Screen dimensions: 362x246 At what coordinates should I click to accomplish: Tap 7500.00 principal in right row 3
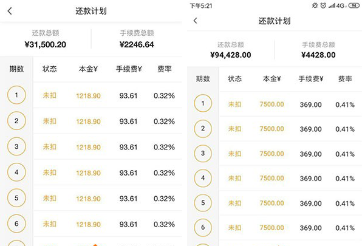tap(271, 154)
